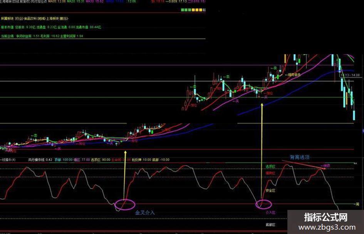The width and height of the screenshot is (364, 234).
Task: Select the 所属板块 label
Action: pyautogui.click(x=7, y=18)
